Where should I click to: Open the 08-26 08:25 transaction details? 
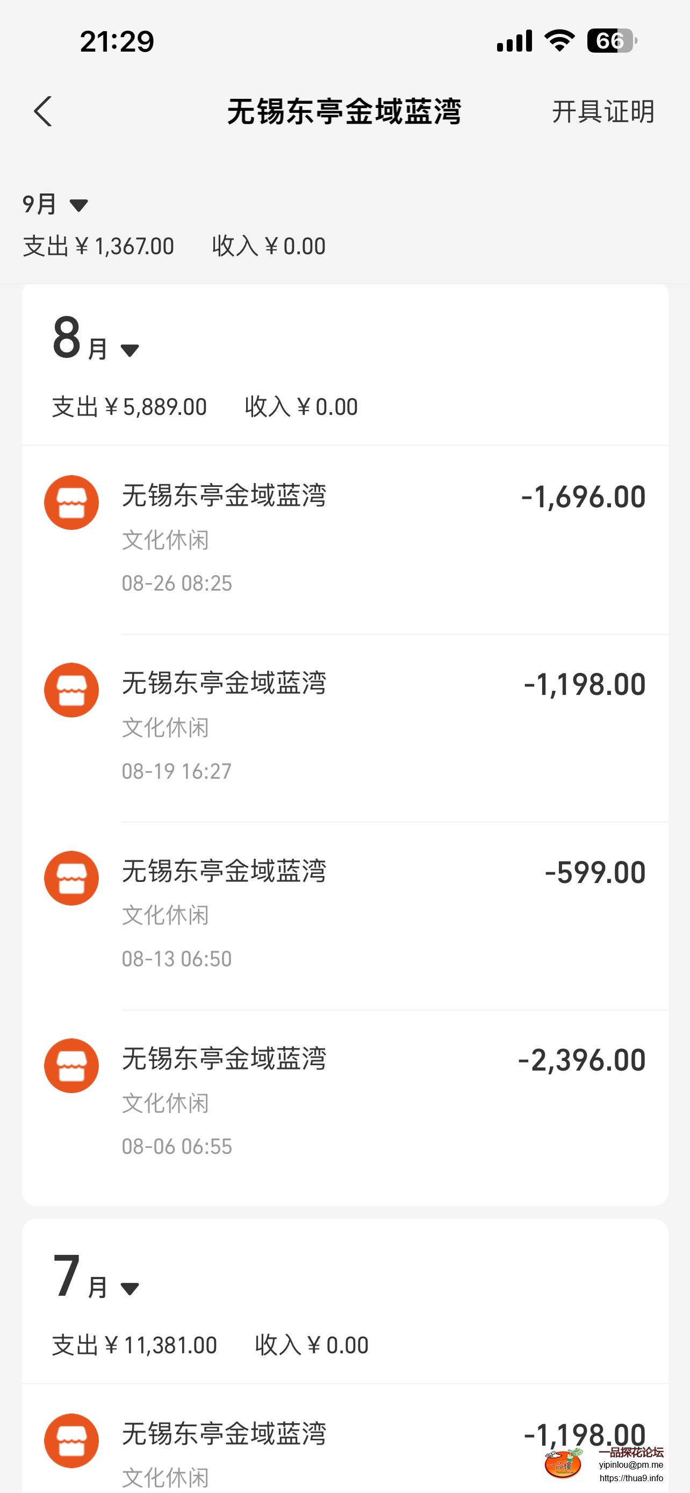[x=344, y=539]
